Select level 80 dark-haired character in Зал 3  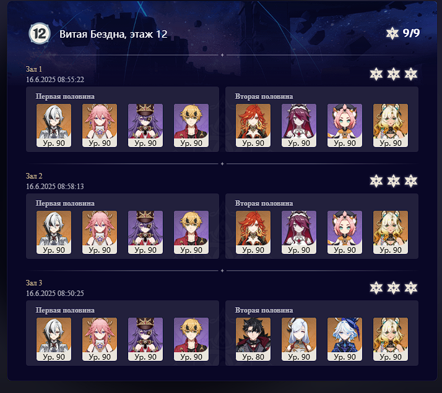pos(253,339)
